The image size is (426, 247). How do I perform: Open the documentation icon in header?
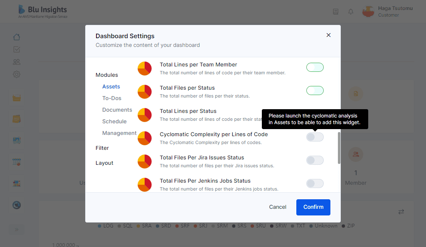click(336, 12)
